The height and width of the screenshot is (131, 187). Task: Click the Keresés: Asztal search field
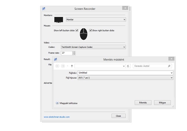click(152, 66)
